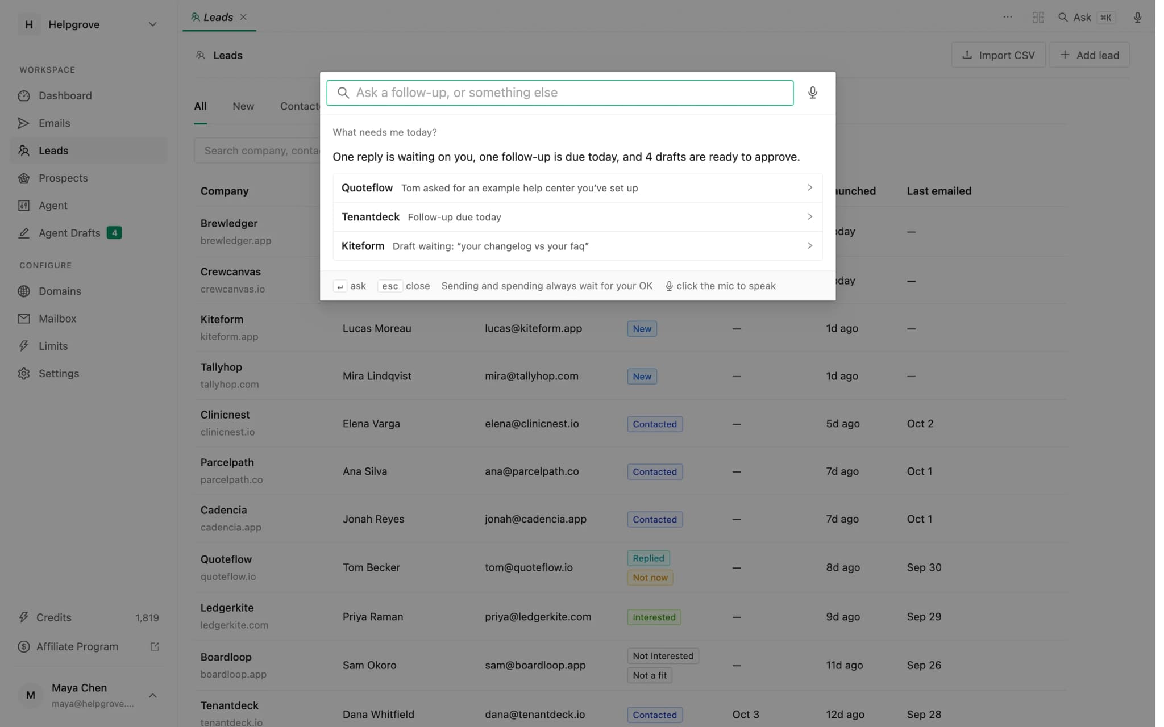Click the Clinicnest company name
The image size is (1164, 727).
(225, 415)
